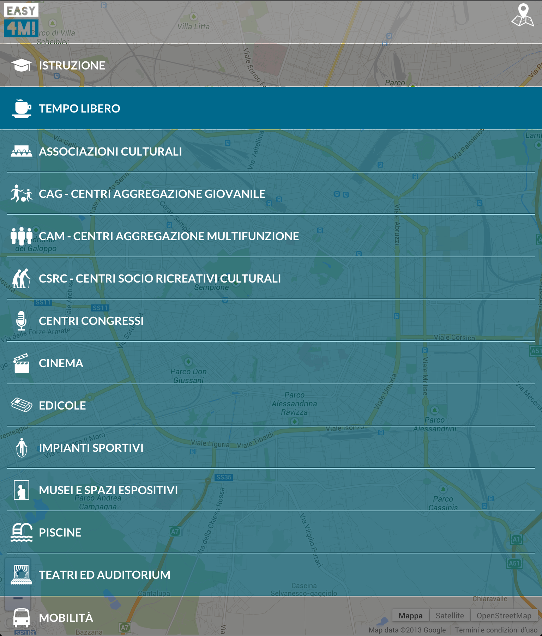The image size is (542, 636).
Task: Select CAG - Centri Aggregazione Giovanile
Action: click(x=271, y=194)
